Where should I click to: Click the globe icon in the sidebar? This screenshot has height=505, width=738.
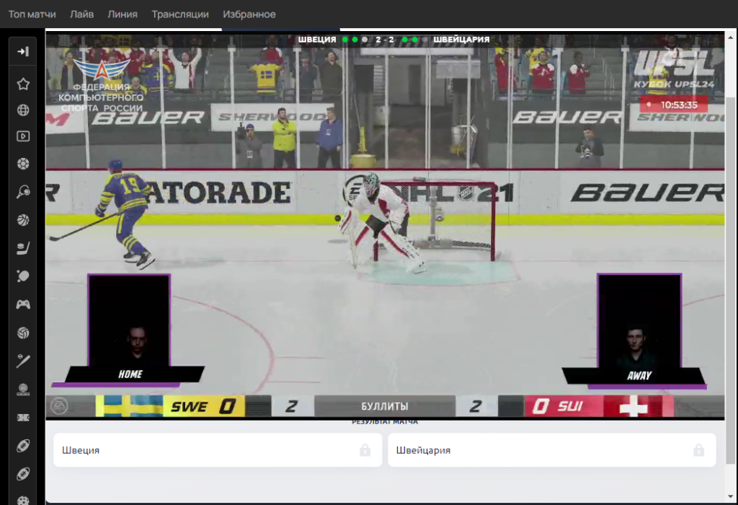pyautogui.click(x=23, y=110)
